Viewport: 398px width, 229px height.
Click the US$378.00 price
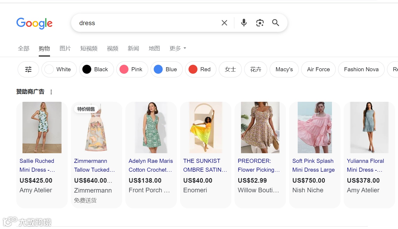[363, 181]
